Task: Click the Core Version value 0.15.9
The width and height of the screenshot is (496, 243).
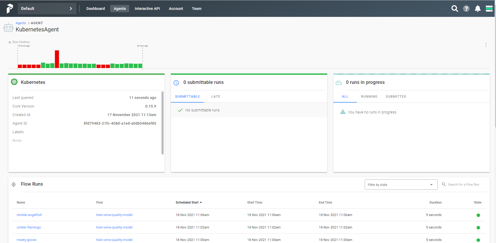Action: pyautogui.click(x=151, y=106)
